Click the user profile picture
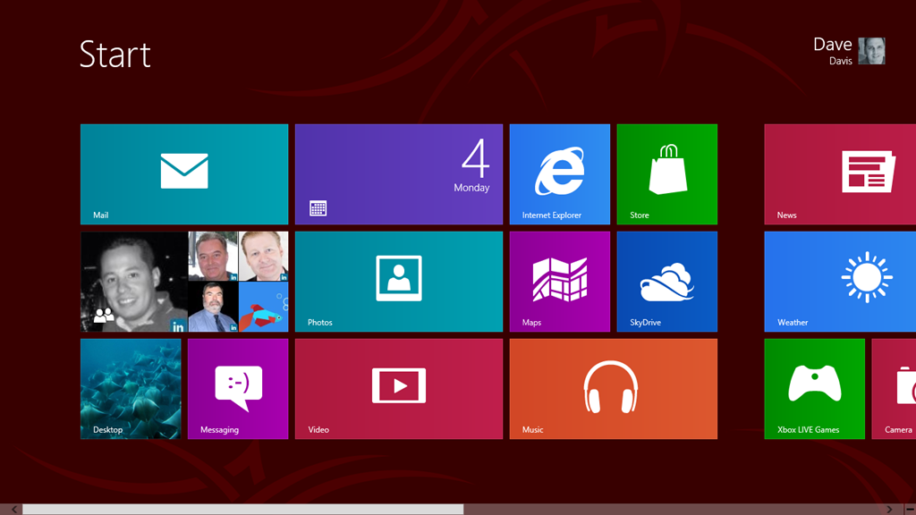The width and height of the screenshot is (916, 515). pos(872,51)
